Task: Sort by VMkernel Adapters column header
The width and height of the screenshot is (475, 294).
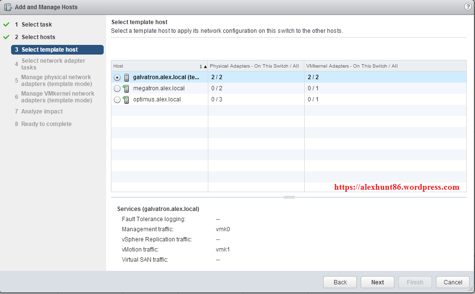Action: click(352, 66)
